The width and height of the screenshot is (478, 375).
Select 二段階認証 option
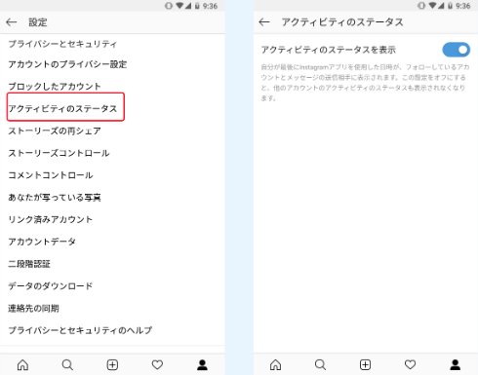click(29, 264)
